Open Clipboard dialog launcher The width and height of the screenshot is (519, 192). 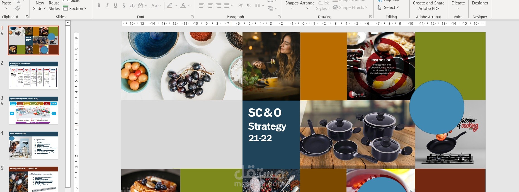click(27, 17)
